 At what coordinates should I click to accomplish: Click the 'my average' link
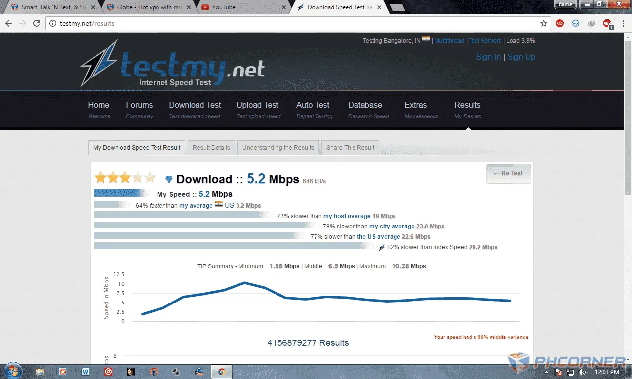(x=196, y=206)
